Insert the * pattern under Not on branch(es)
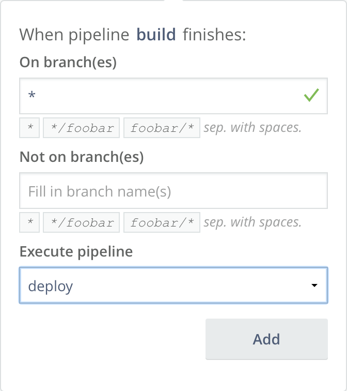This screenshot has width=347, height=391. click(30, 223)
